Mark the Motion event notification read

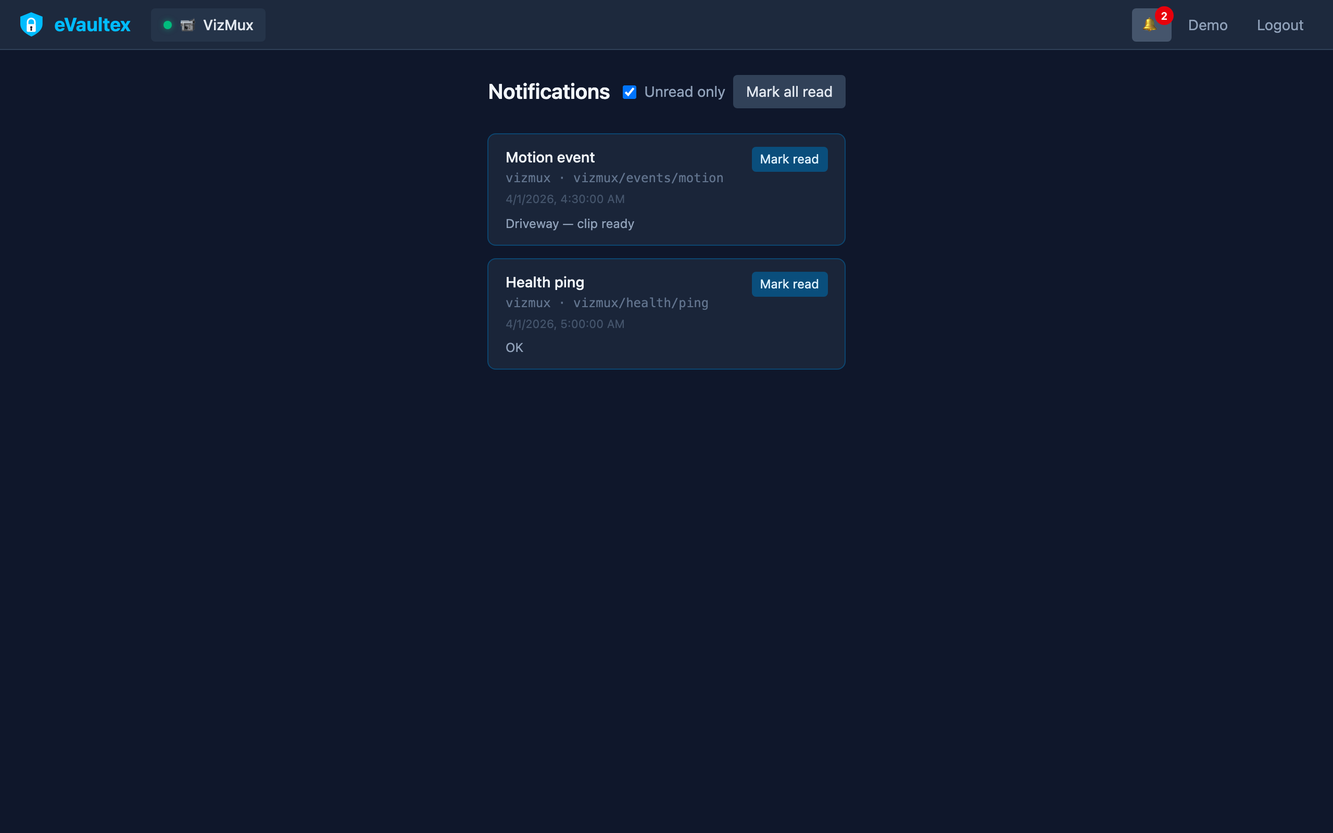[789, 159]
